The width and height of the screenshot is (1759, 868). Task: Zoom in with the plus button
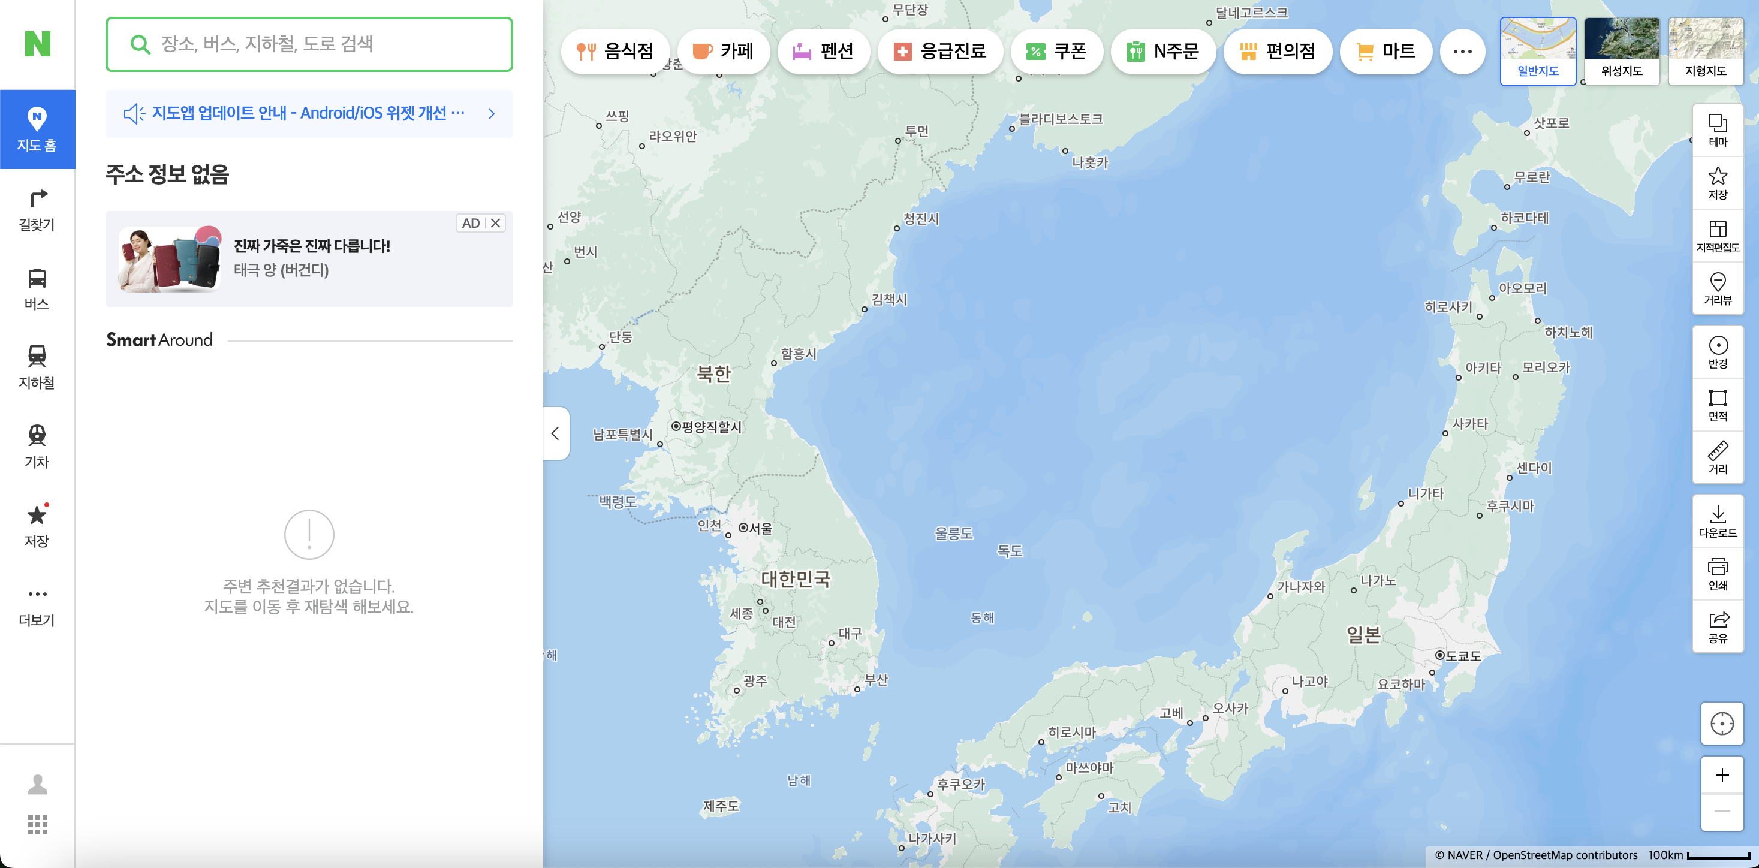click(x=1721, y=775)
